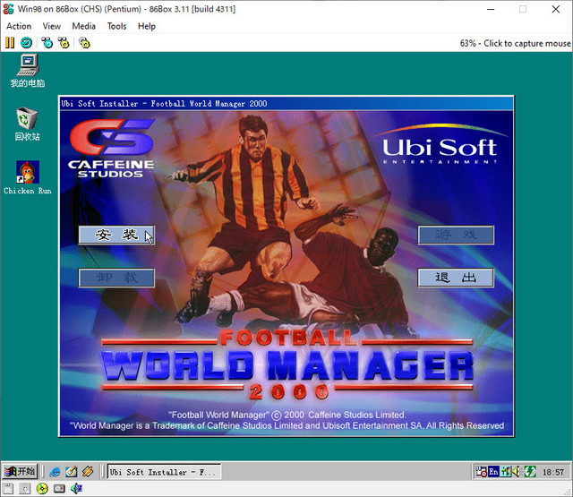Pause the 86Box emulation
Screen dimensions: 573x497
tap(10, 43)
